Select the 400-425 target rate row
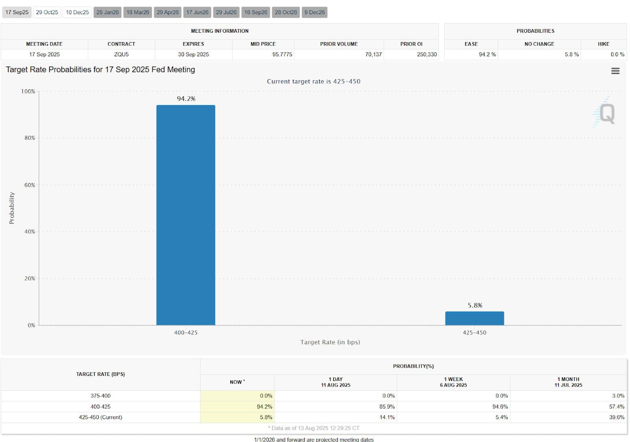 (313, 407)
